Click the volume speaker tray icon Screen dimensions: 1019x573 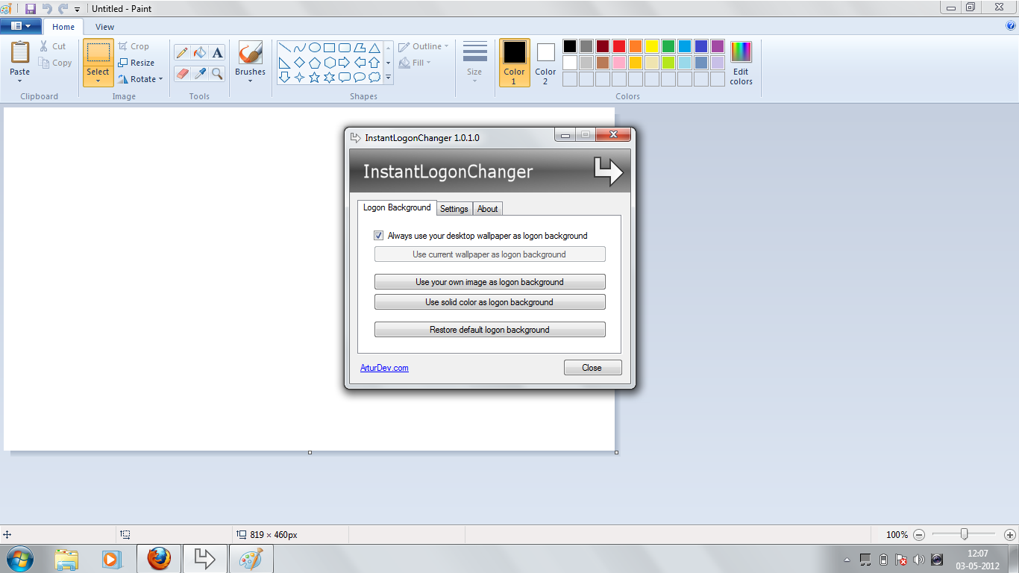click(918, 560)
